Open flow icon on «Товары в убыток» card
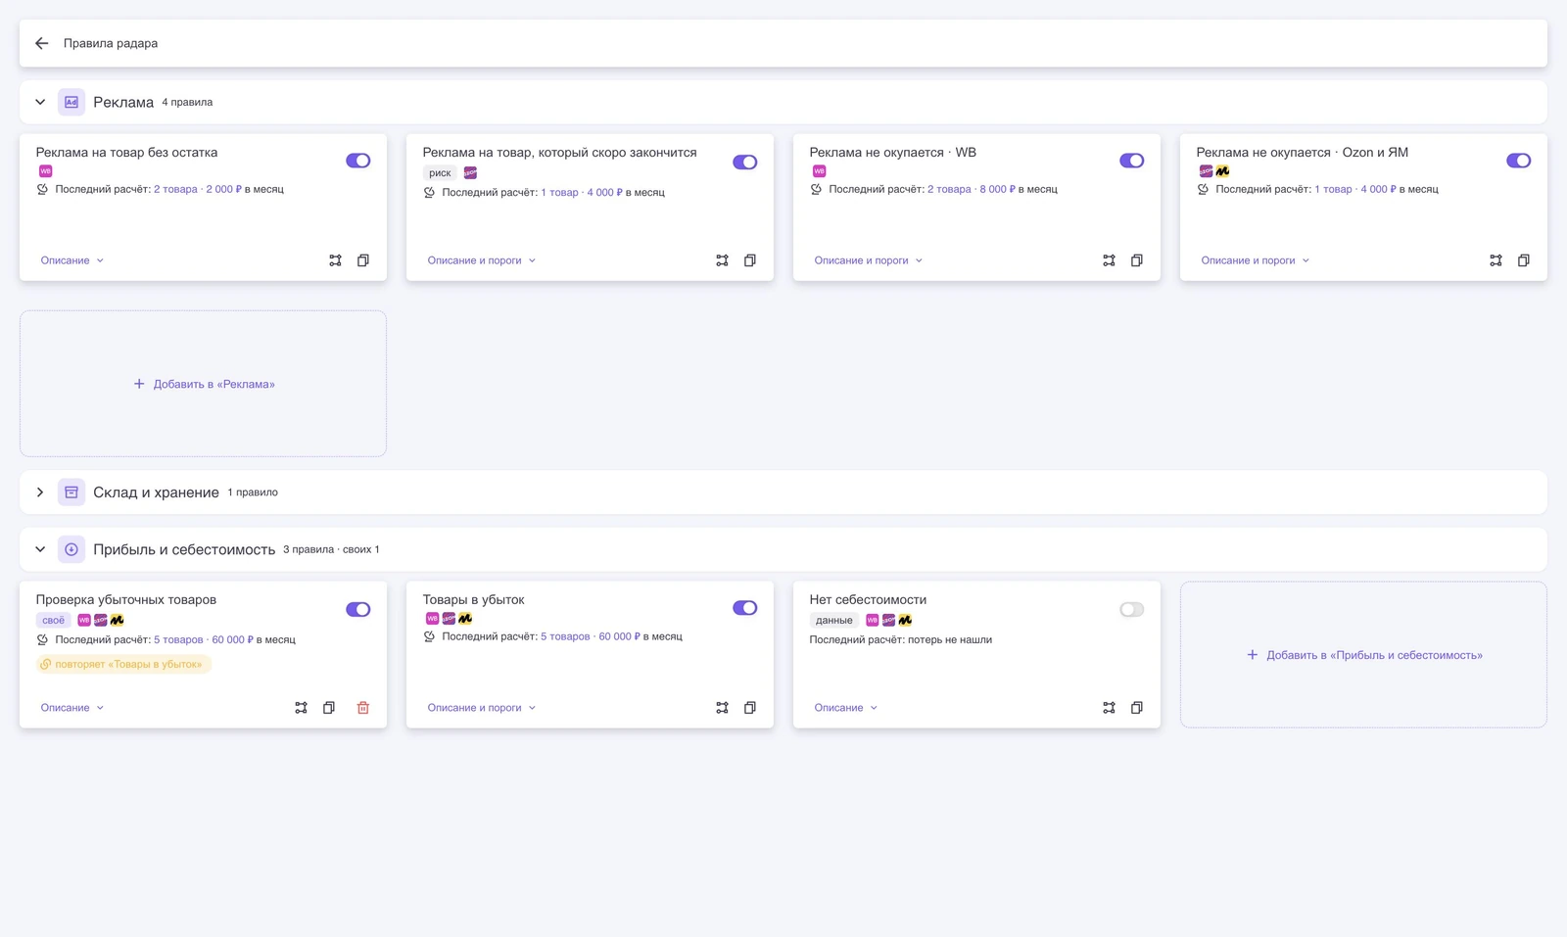 tap(722, 708)
